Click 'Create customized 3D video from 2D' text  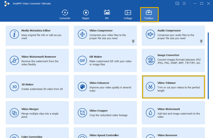click(x=42, y=89)
